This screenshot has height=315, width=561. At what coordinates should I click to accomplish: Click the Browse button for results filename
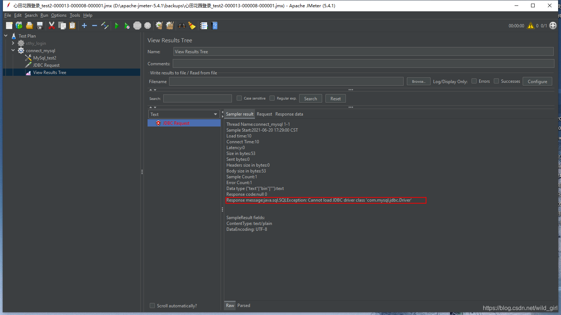pyautogui.click(x=418, y=81)
